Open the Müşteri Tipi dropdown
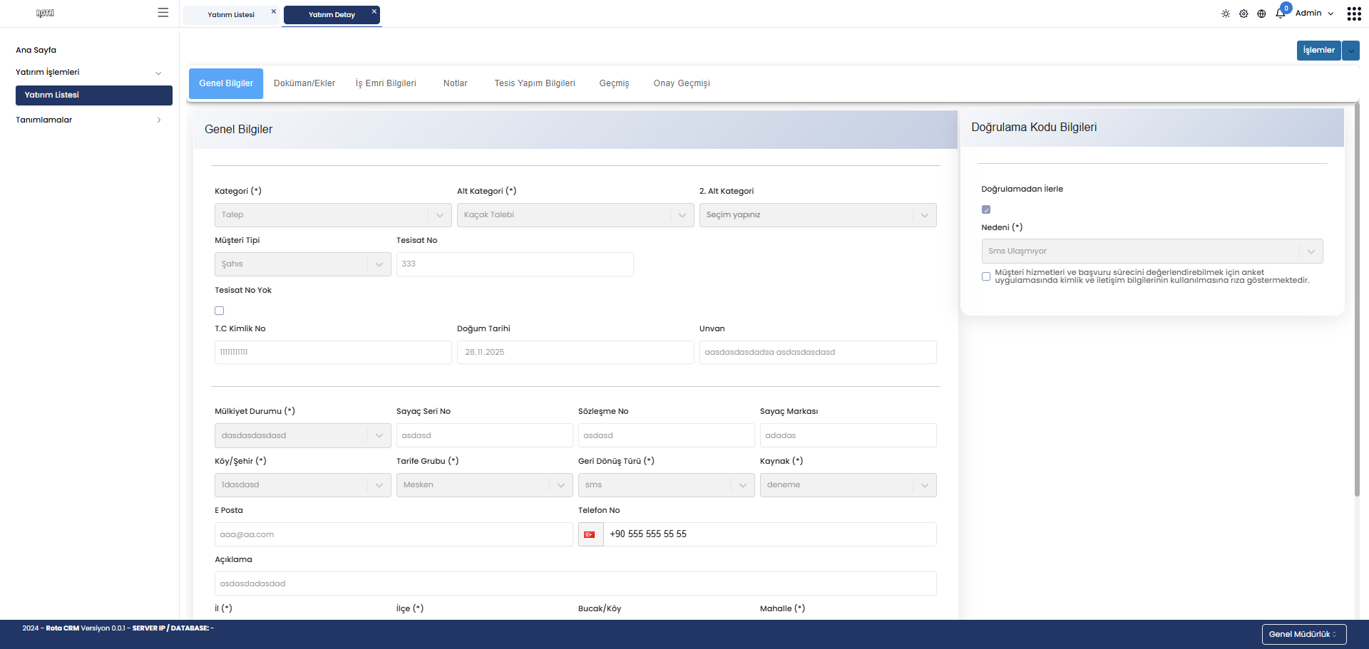Viewport: 1369px width, 649px height. tap(302, 264)
